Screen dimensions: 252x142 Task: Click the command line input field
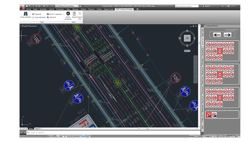pos(114,133)
